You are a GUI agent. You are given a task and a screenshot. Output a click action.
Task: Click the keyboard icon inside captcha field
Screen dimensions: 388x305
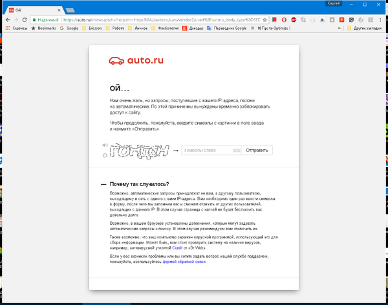click(236, 151)
